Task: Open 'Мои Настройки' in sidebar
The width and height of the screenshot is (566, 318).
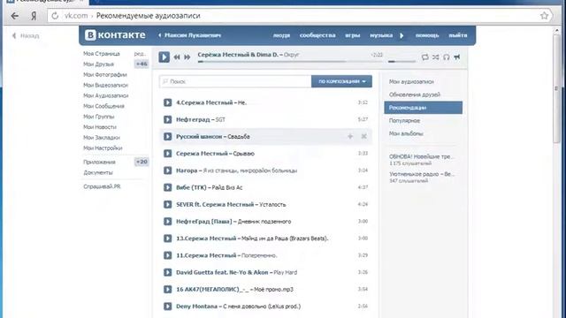Action: (x=103, y=148)
